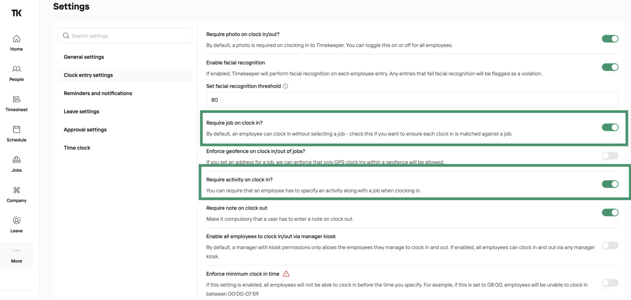Open the Timesheet sidebar icon
This screenshot has height=300, width=631.
click(16, 99)
